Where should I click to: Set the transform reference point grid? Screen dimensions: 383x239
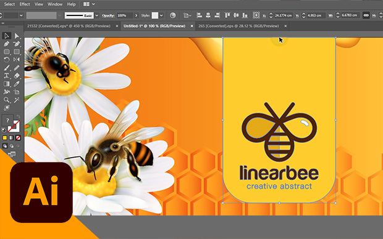(x=256, y=15)
